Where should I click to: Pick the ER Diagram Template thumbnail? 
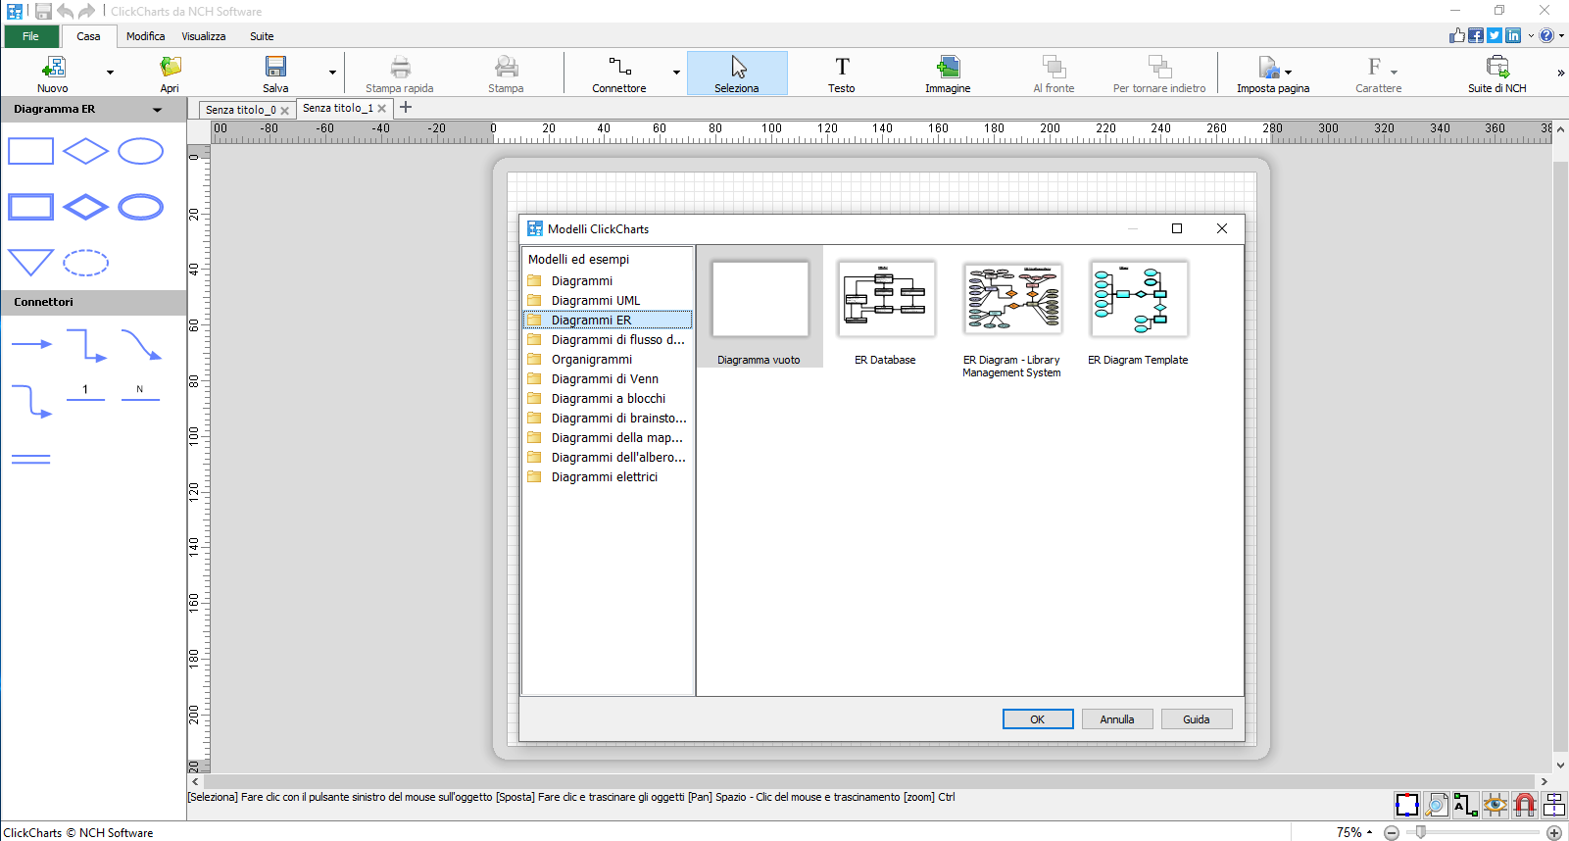1139,299
